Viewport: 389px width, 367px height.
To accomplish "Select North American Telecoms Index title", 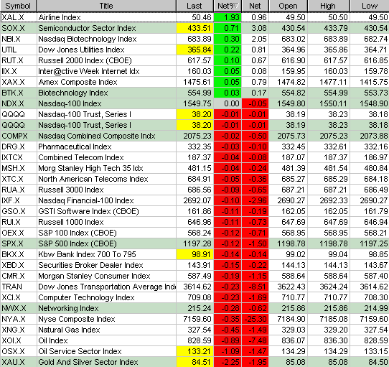I will click(93, 179).
